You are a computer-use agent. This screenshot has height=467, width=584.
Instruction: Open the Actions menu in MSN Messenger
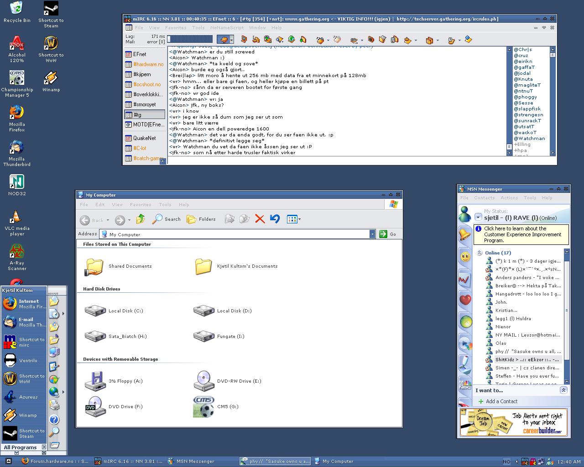509,198
